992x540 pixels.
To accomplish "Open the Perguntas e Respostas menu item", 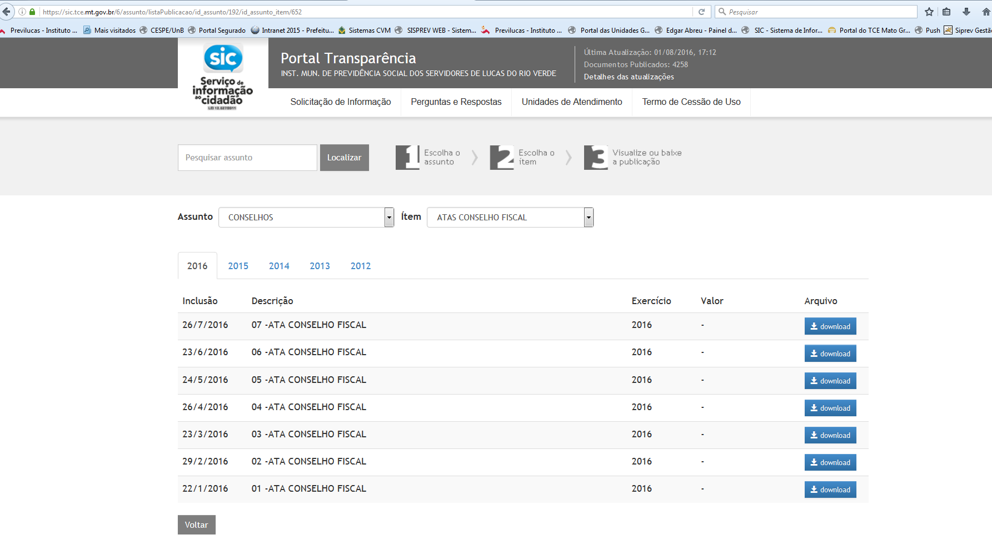I will [456, 102].
